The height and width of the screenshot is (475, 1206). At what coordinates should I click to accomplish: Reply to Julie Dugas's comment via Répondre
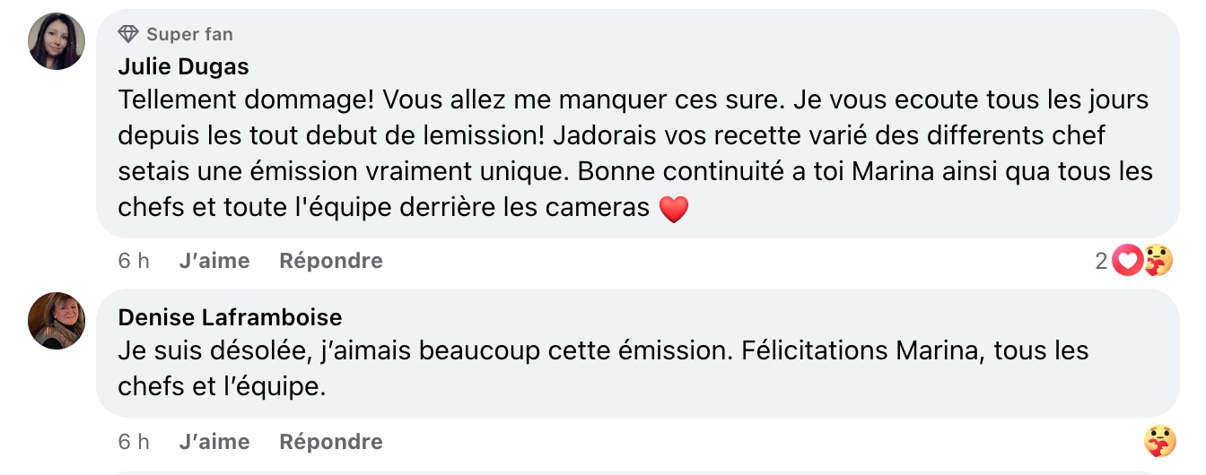coord(331,261)
